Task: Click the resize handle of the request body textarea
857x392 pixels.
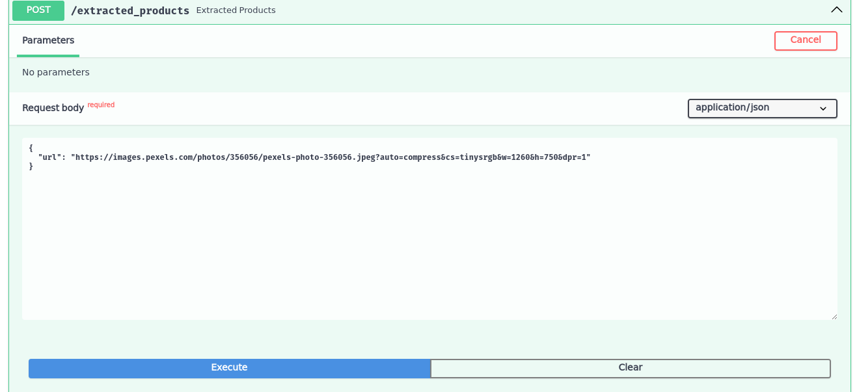Action: (x=834, y=316)
